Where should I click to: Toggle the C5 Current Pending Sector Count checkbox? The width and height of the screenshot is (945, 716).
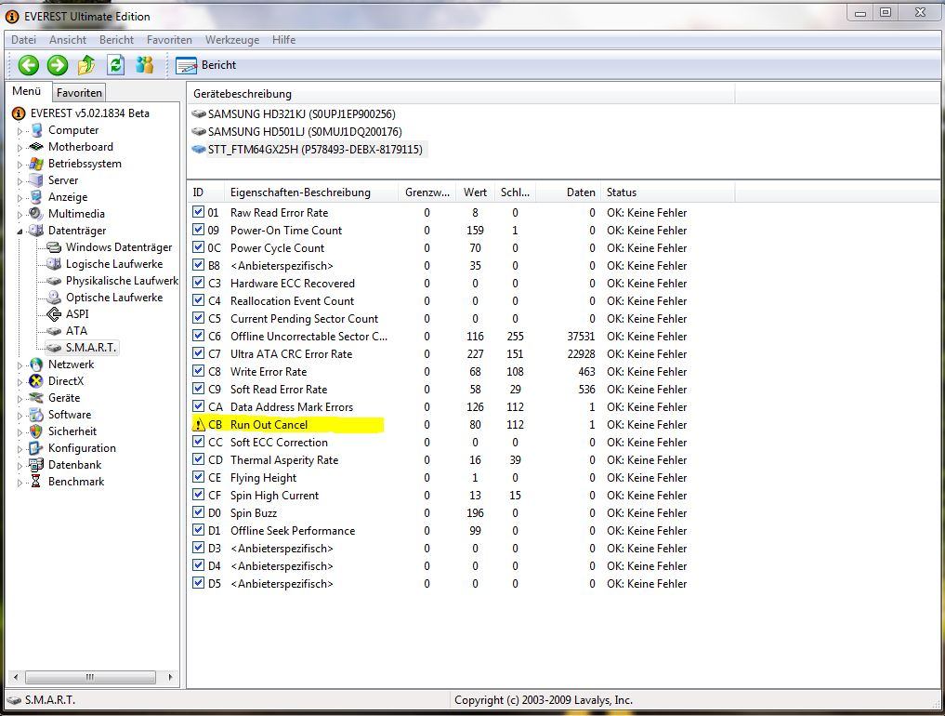coord(198,317)
